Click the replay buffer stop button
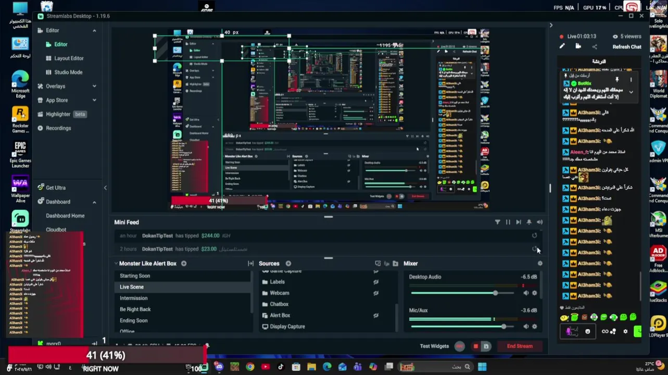 coord(475,346)
